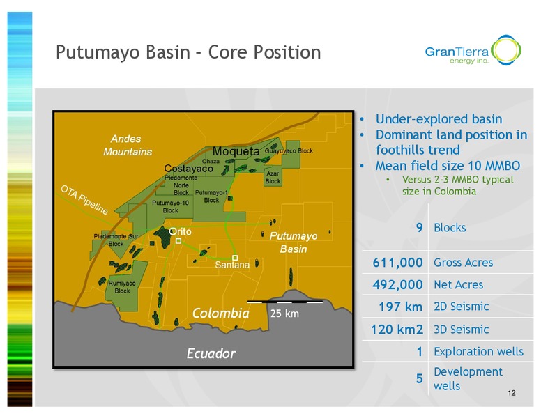Click the 'Development wells' label
The width and height of the screenshot is (541, 418).
468,379
